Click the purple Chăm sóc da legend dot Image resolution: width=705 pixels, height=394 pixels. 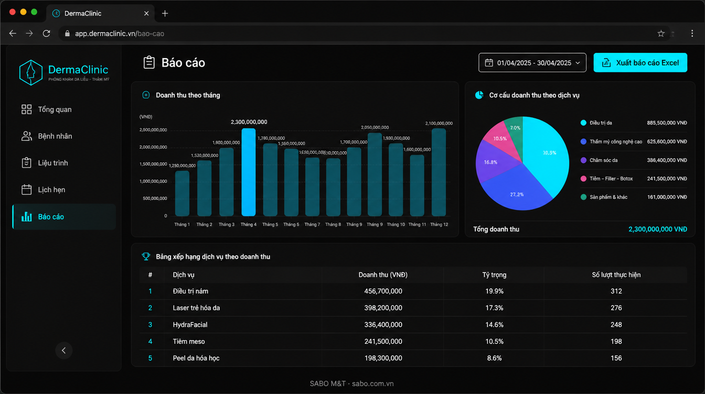583,160
